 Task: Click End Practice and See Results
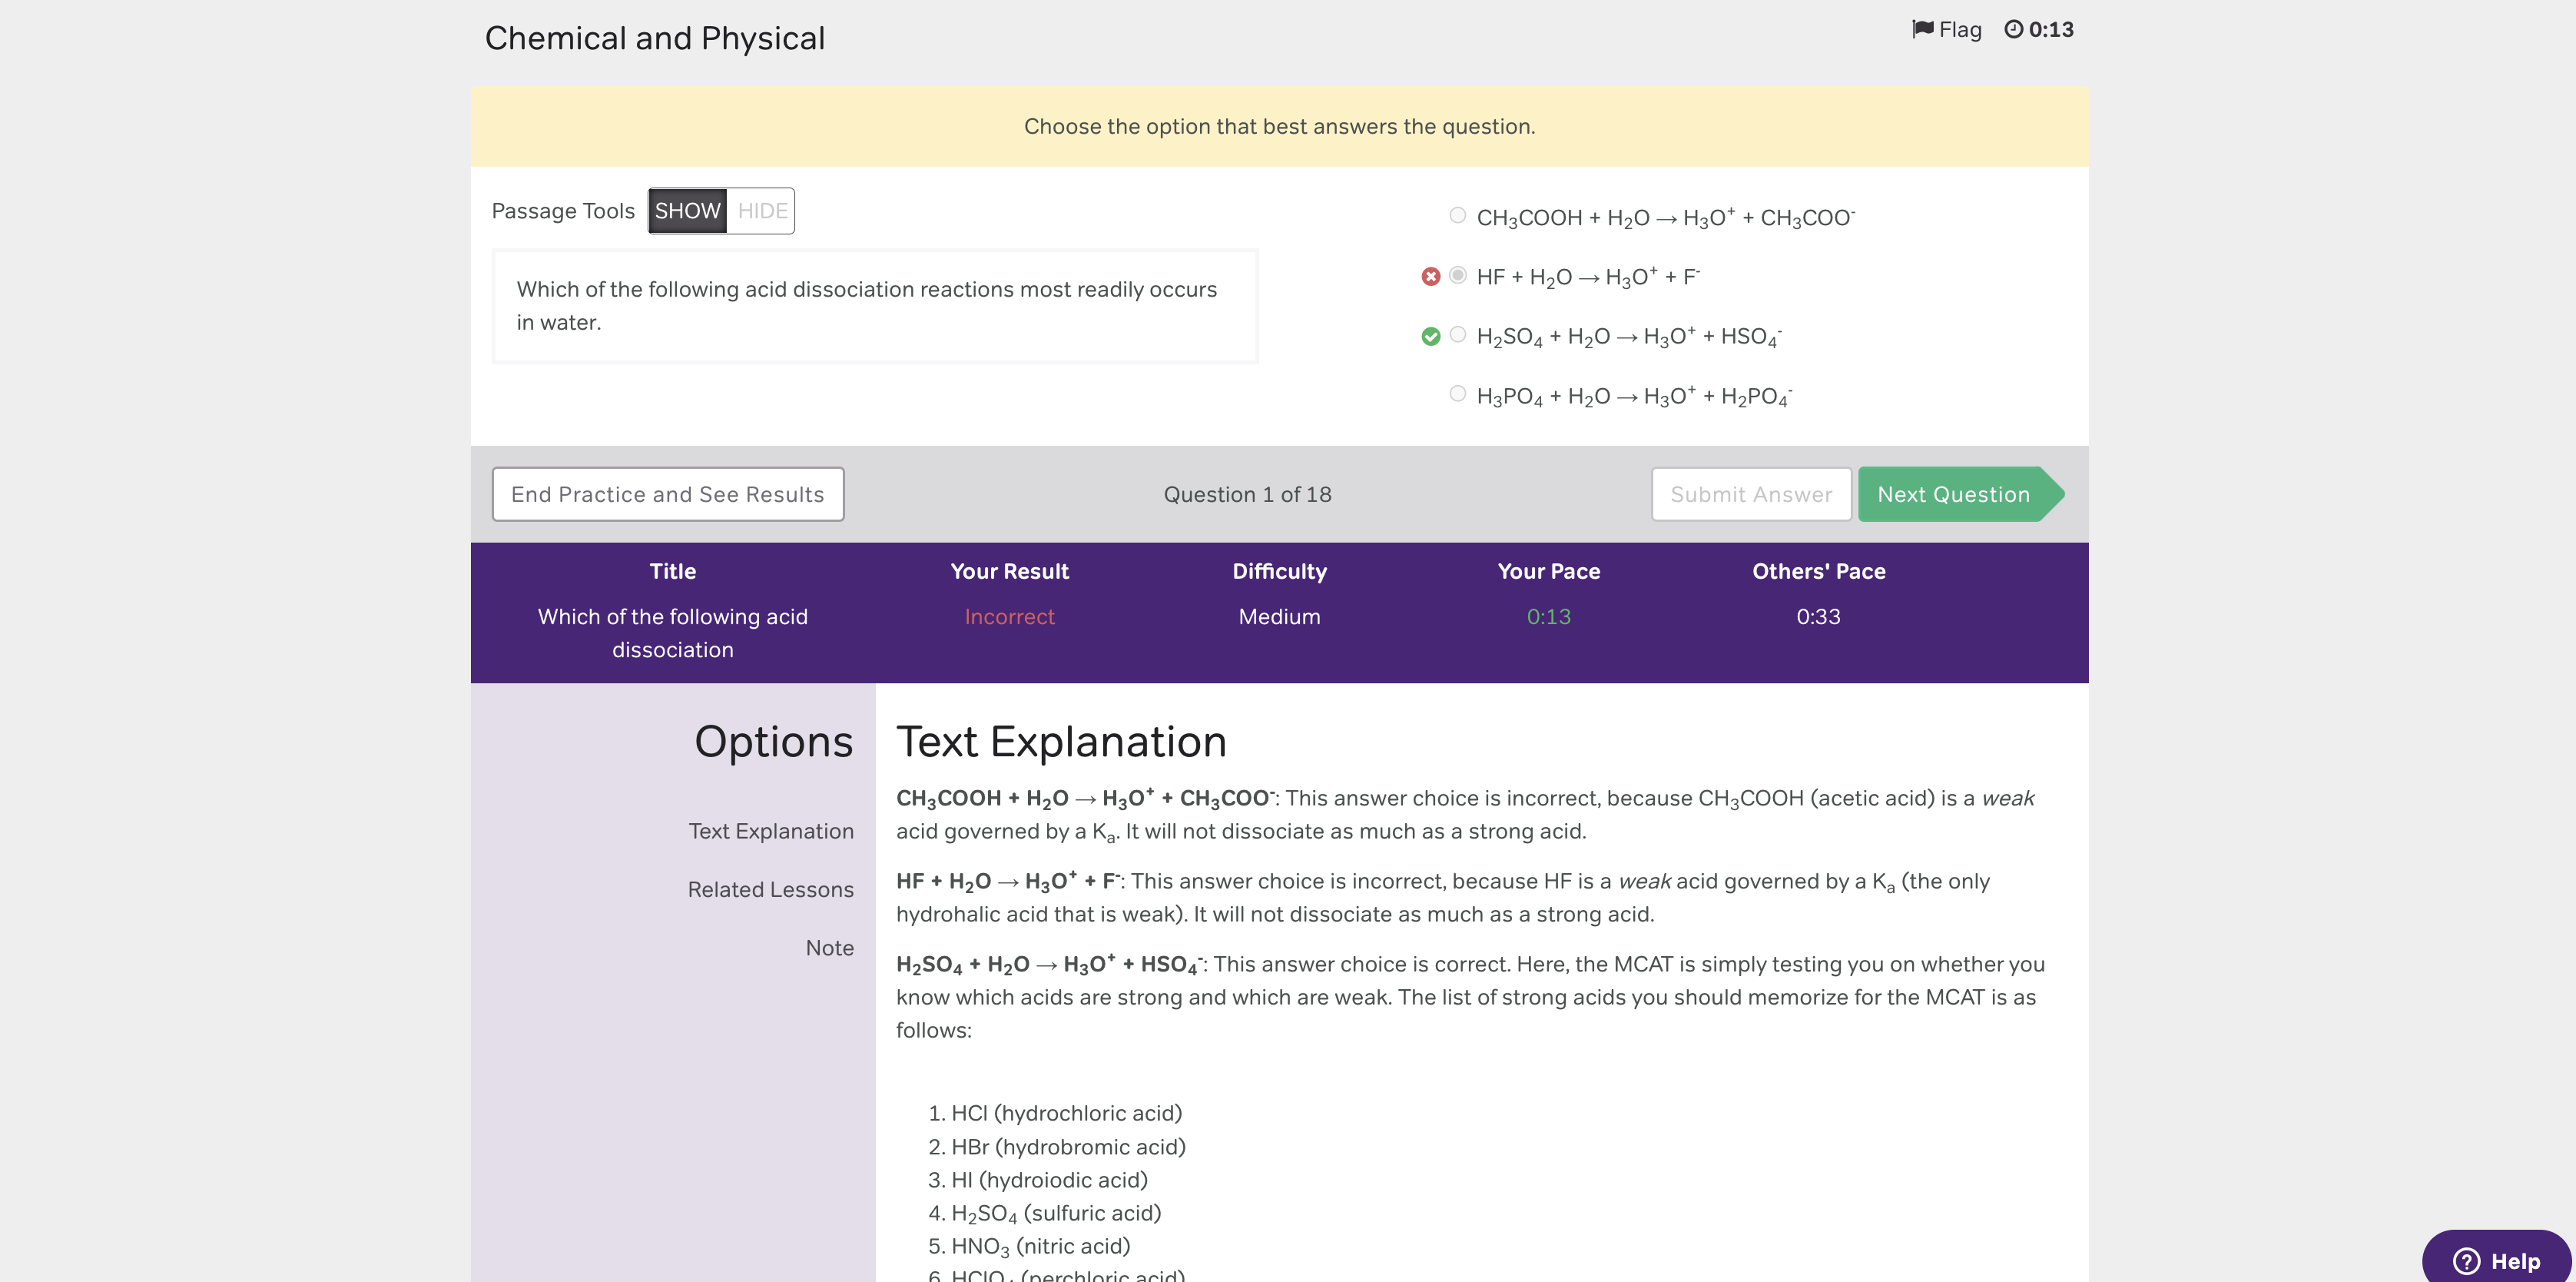tap(667, 494)
